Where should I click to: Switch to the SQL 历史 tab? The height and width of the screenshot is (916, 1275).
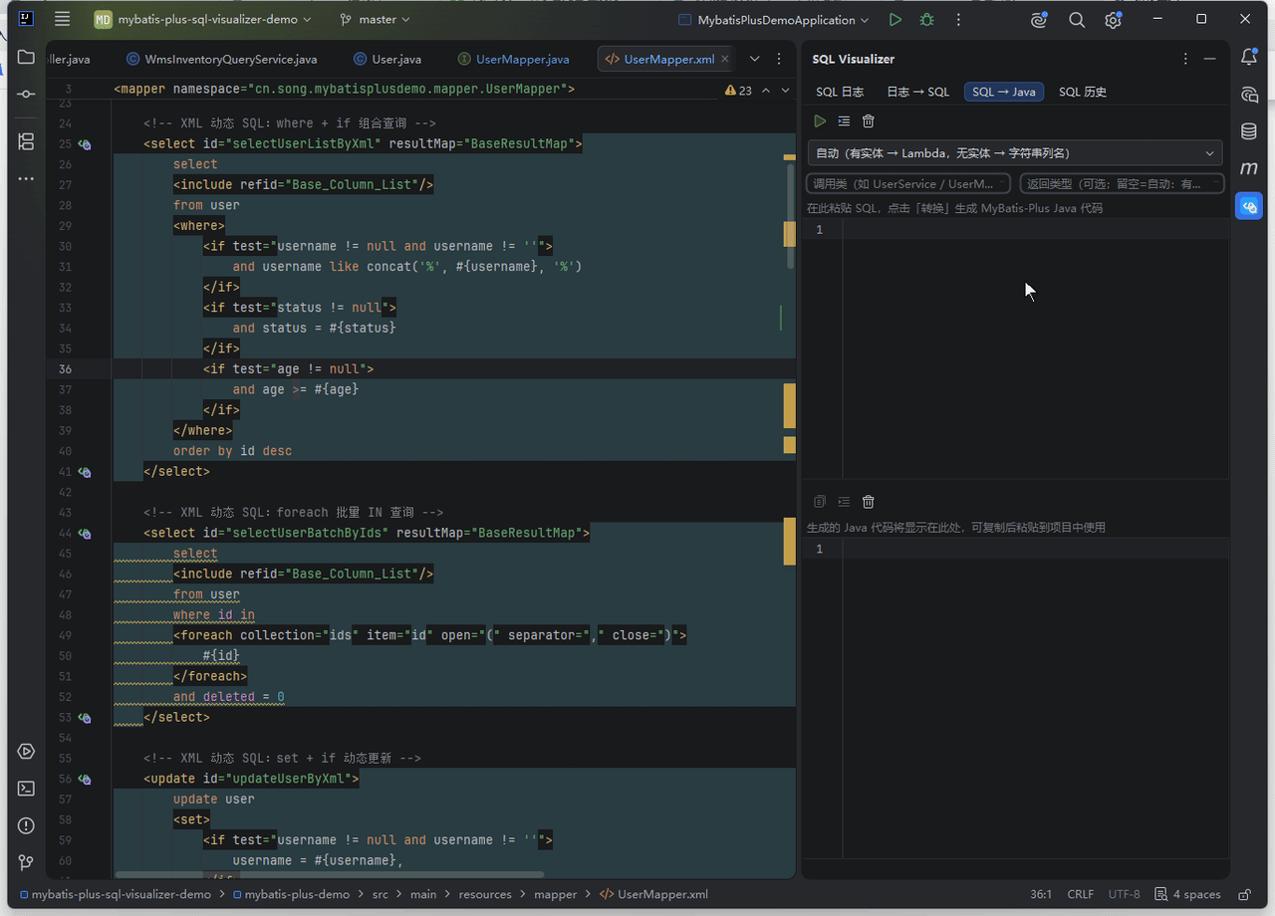point(1083,92)
